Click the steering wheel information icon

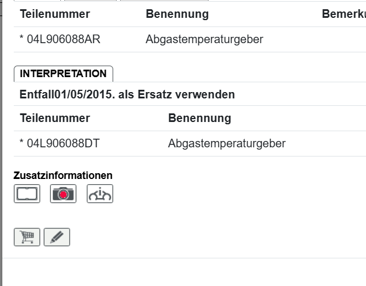click(100, 194)
